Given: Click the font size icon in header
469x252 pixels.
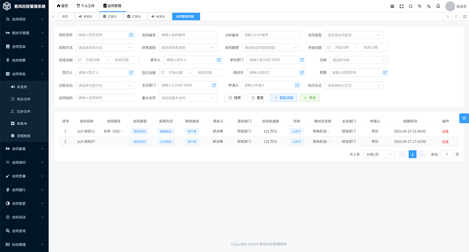Looking at the screenshot, I should pyautogui.click(x=420, y=6).
